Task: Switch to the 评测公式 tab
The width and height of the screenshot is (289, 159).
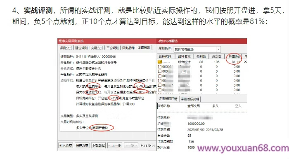Action: click(x=66, y=48)
